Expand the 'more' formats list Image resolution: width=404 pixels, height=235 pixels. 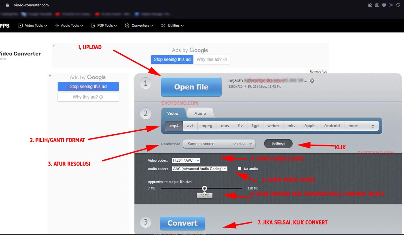coord(361,126)
